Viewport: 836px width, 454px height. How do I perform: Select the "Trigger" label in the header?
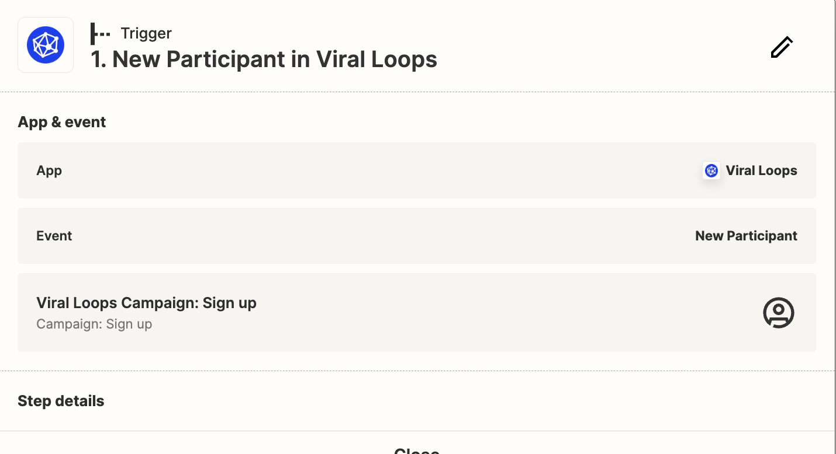coord(146,34)
